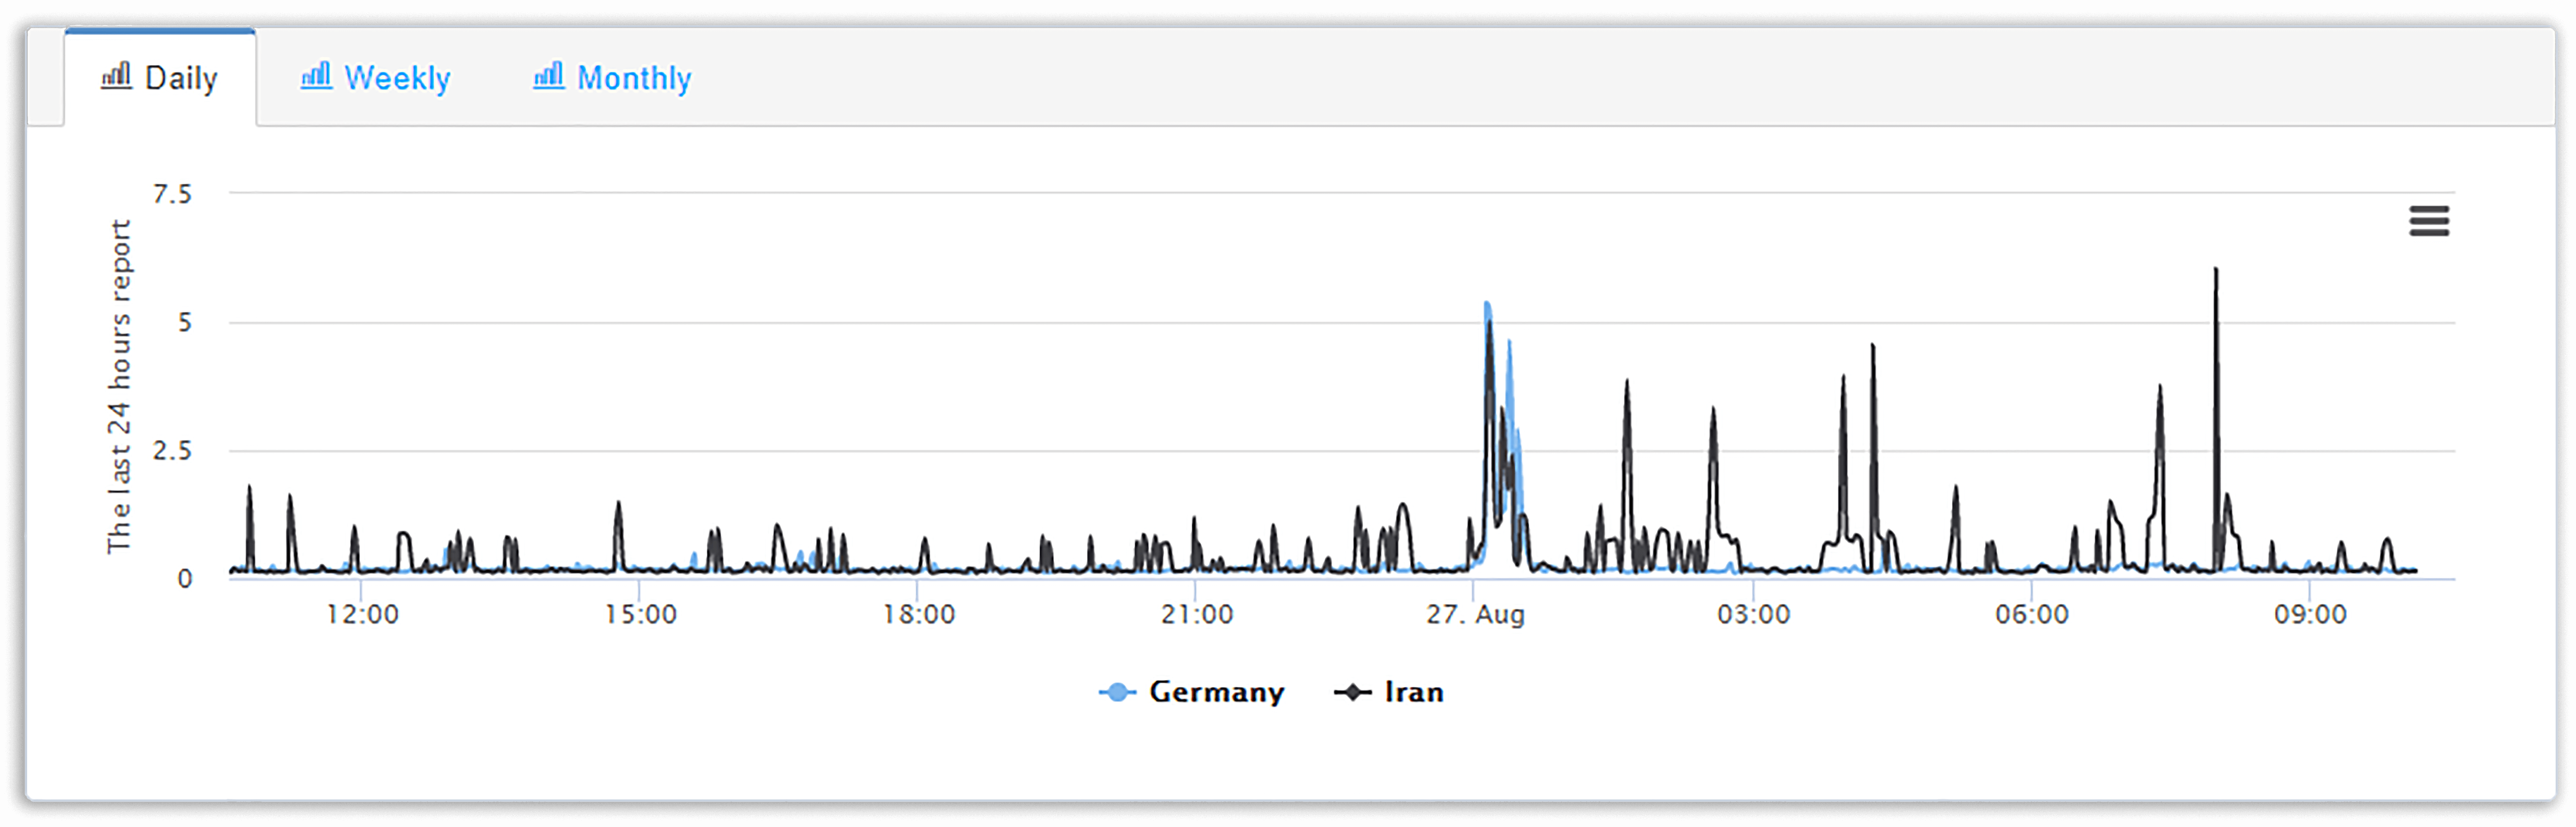2576x827 pixels.
Task: Click the blue Germany legend marker
Action: point(1118,692)
